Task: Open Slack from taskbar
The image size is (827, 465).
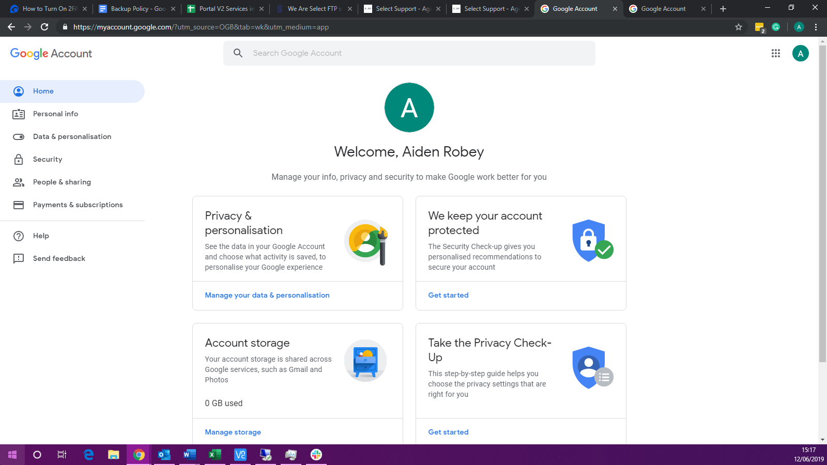Action: [x=316, y=455]
